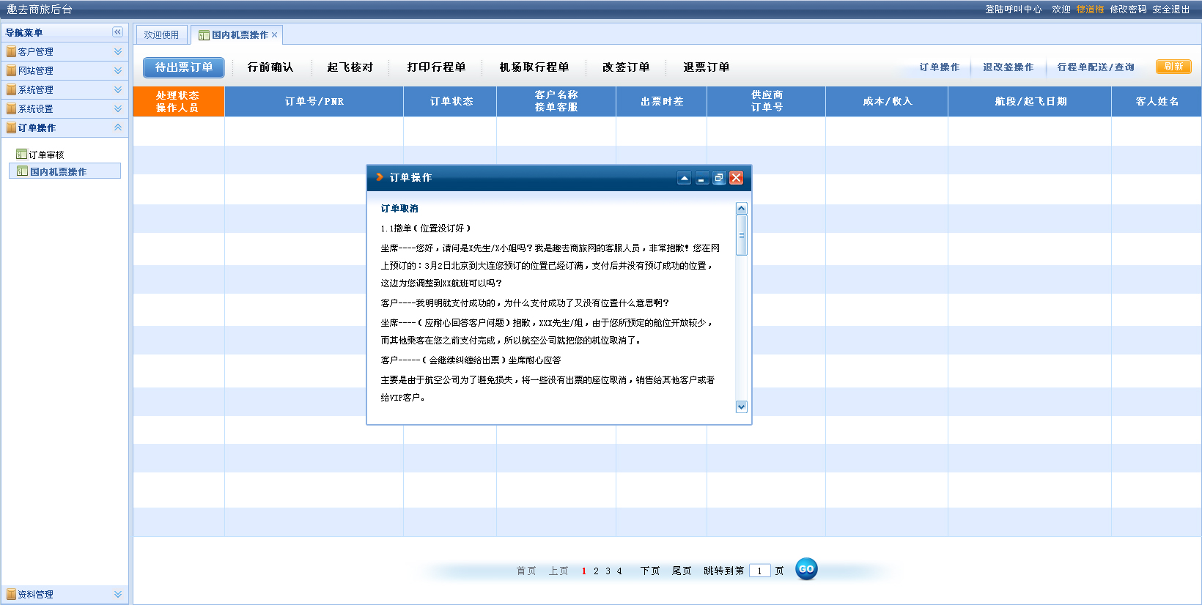Image resolution: width=1202 pixels, height=605 pixels.
Task: Open 订单审核 in the tree
Action: click(46, 155)
